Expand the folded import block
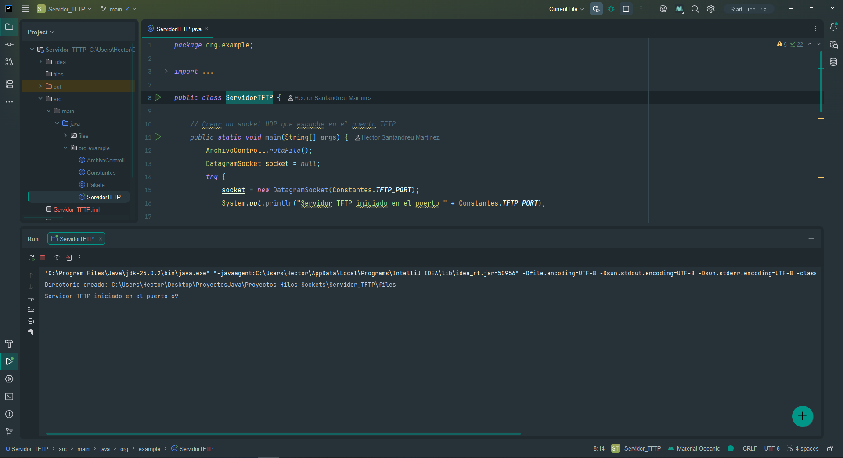The height and width of the screenshot is (458, 843). [166, 71]
